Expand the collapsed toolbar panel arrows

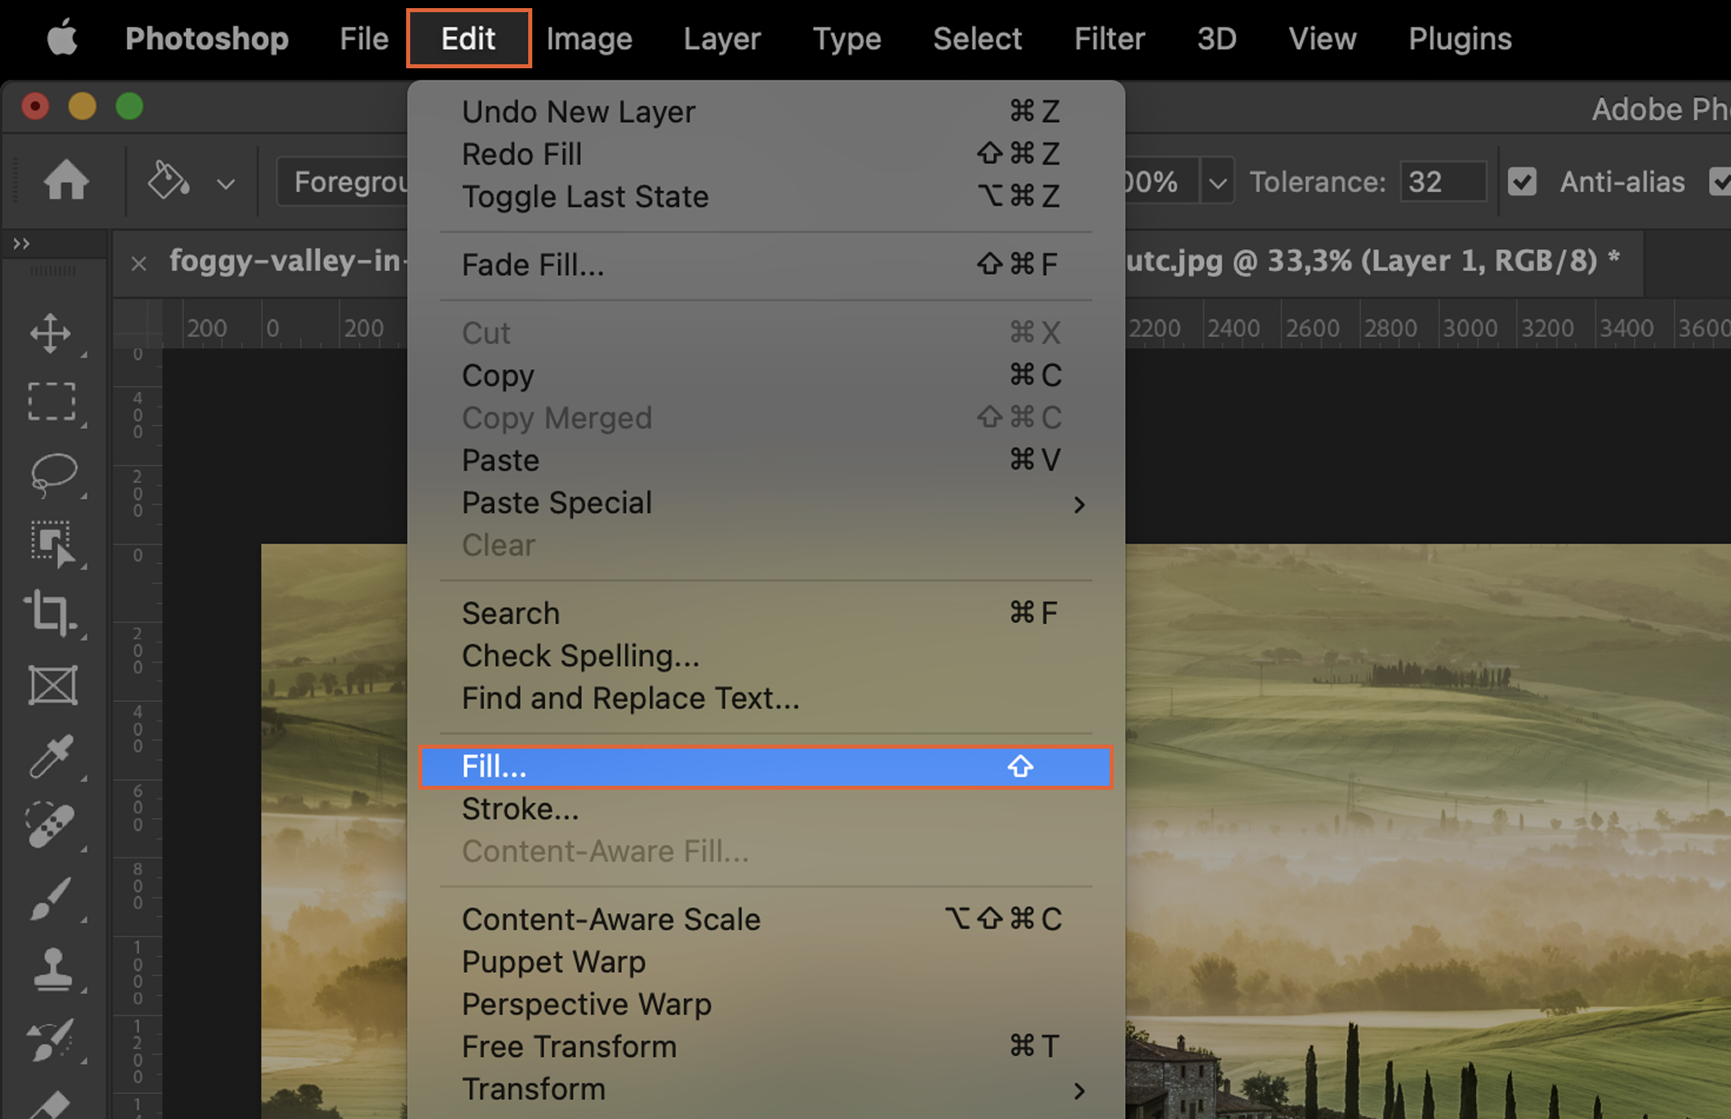pyautogui.click(x=22, y=244)
